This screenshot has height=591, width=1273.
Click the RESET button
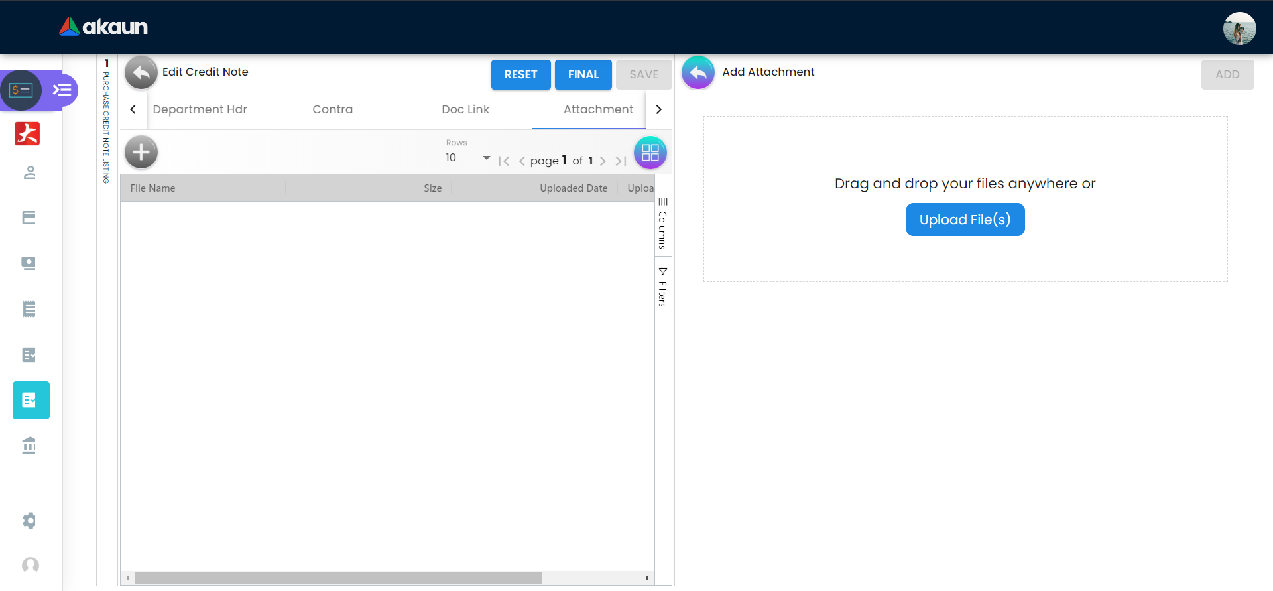(520, 74)
